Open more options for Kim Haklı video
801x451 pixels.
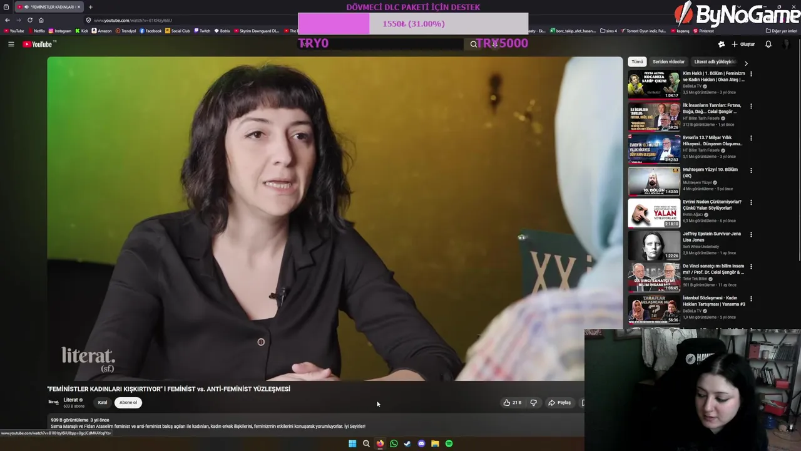[x=751, y=74]
